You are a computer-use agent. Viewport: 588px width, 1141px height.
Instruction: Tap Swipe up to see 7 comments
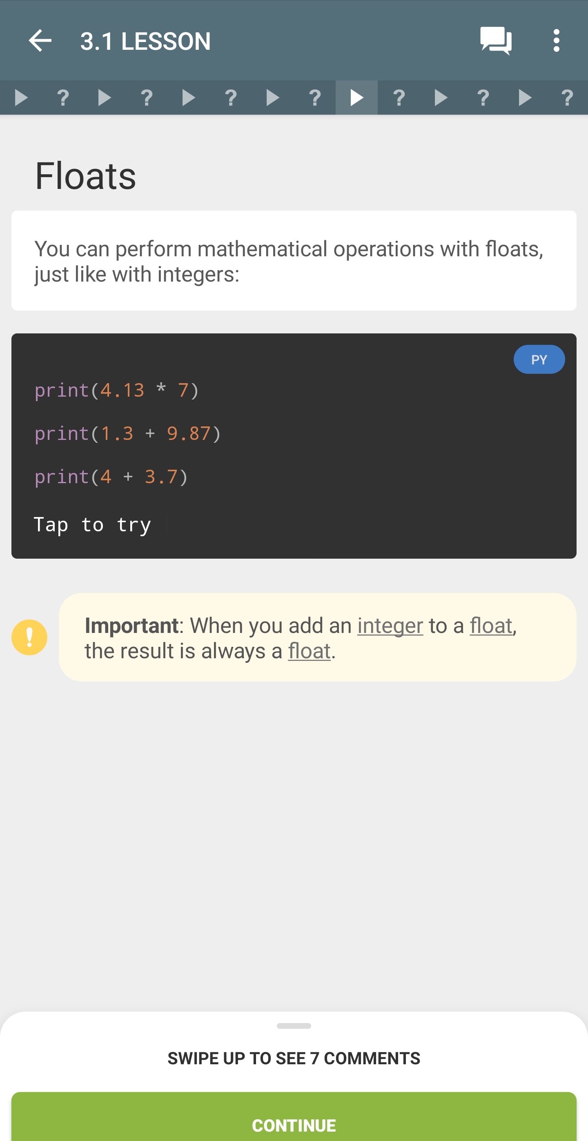point(294,1058)
